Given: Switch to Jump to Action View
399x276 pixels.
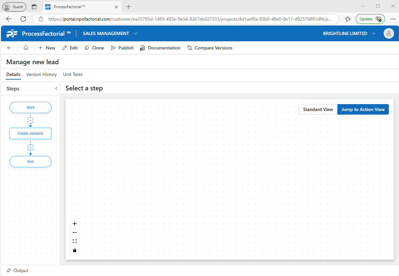Looking at the screenshot, I should pyautogui.click(x=363, y=109).
